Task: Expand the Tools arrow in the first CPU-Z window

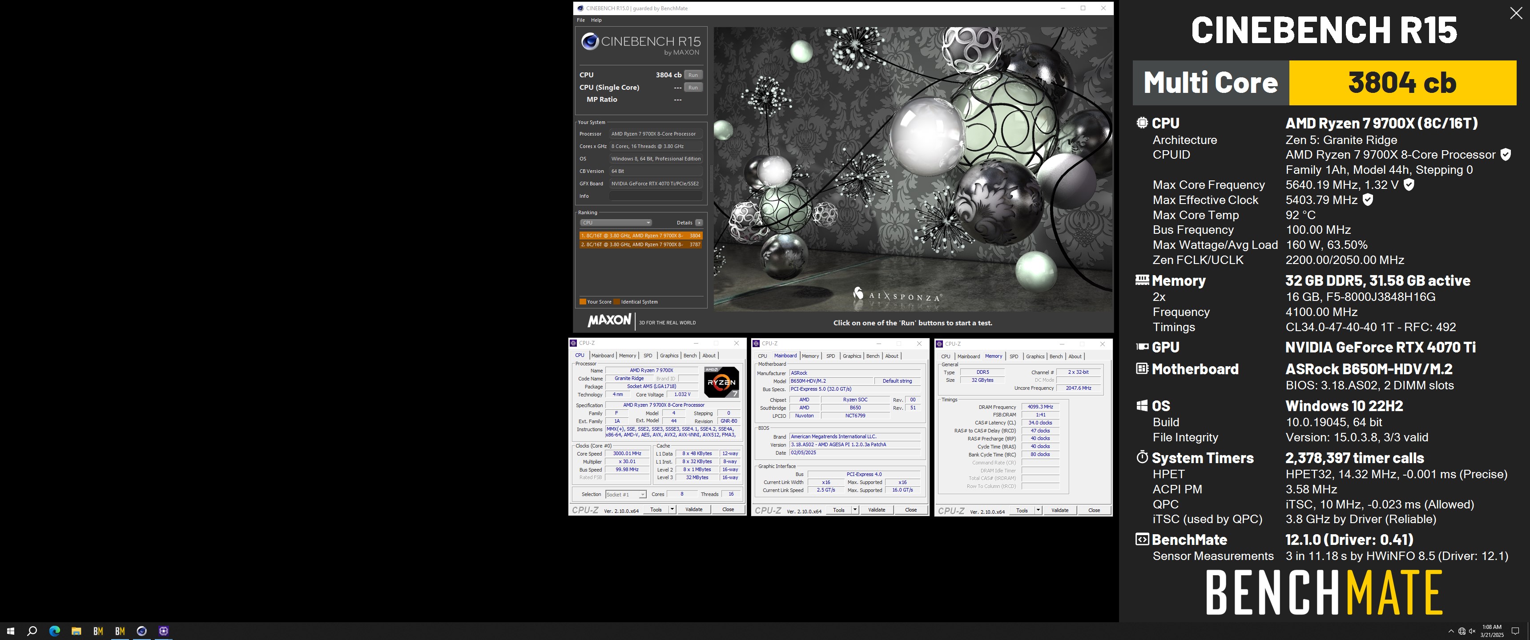Action: click(672, 509)
